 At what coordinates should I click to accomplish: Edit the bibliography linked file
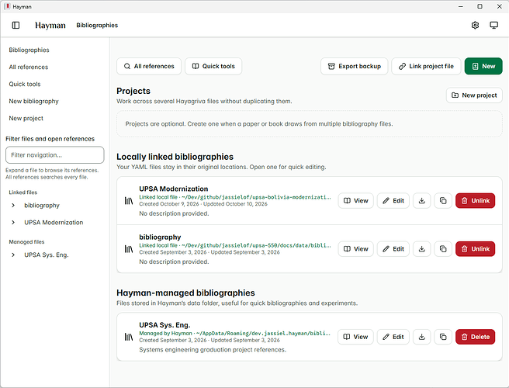[x=393, y=249]
